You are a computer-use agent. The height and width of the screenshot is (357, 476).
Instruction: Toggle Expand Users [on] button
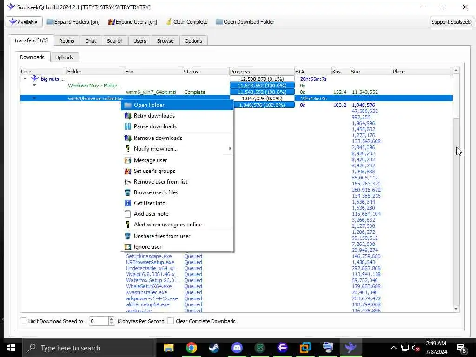(x=132, y=22)
